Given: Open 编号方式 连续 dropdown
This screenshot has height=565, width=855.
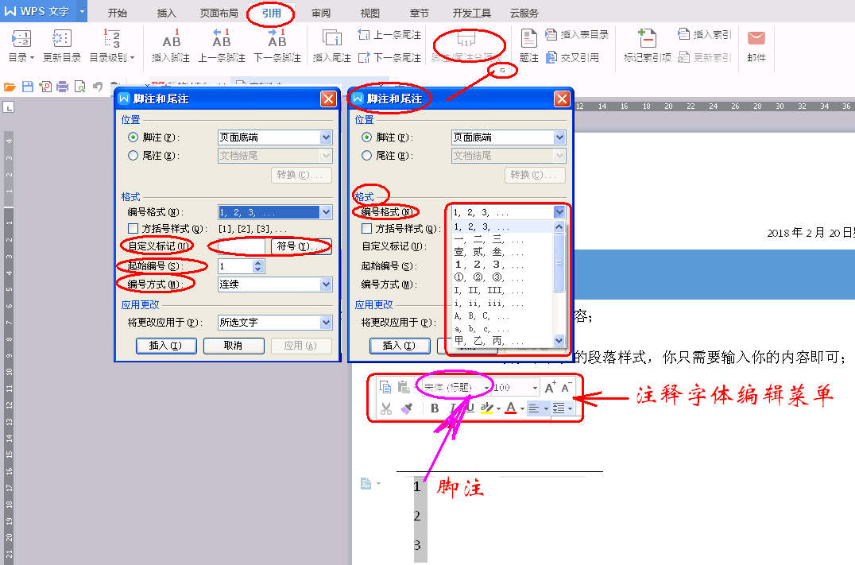Looking at the screenshot, I should [326, 284].
